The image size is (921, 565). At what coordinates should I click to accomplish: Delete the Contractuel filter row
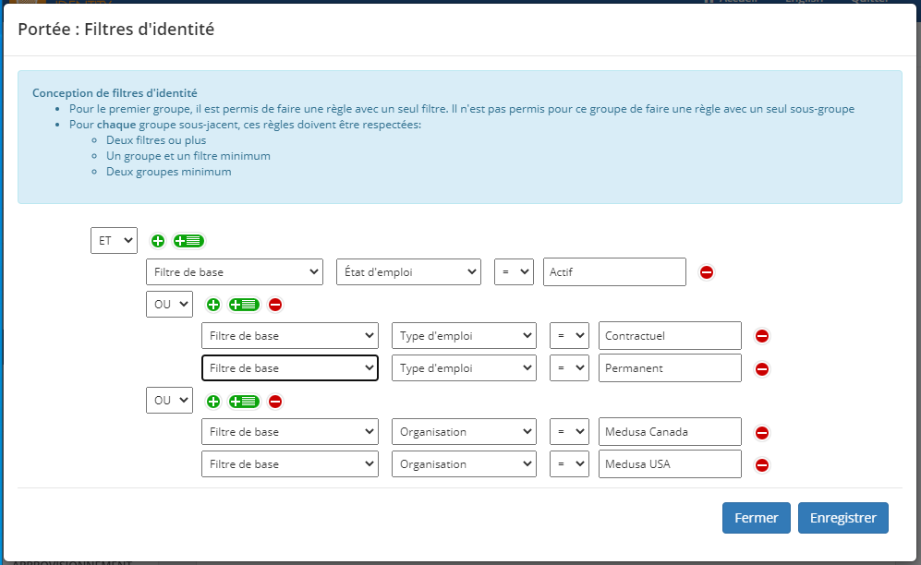(762, 337)
